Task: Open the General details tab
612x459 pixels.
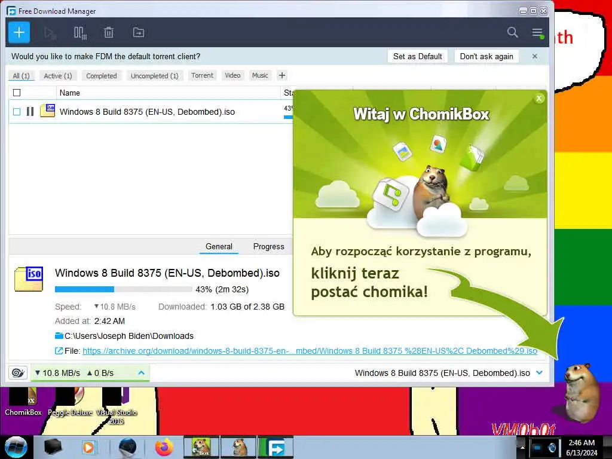Action: click(219, 246)
